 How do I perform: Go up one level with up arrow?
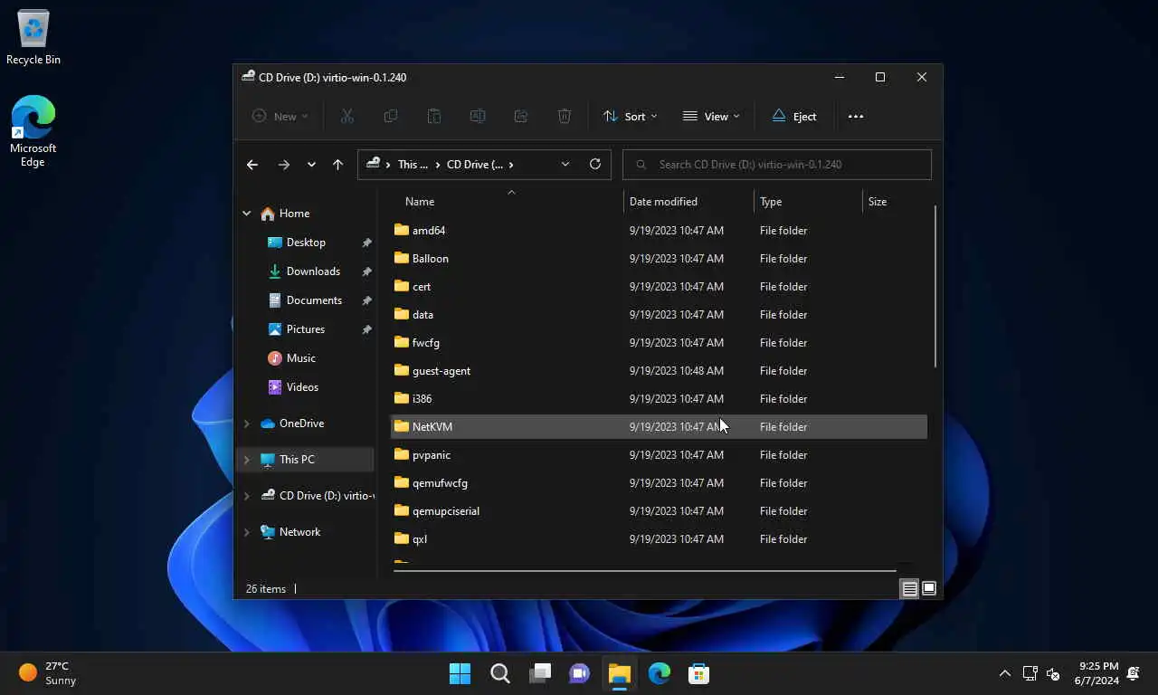tap(337, 164)
